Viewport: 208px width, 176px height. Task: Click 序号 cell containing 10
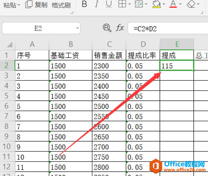coord(32,157)
